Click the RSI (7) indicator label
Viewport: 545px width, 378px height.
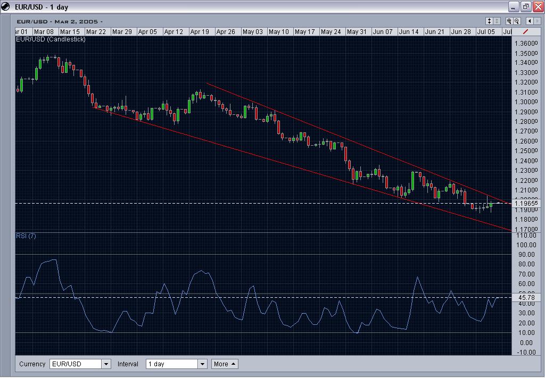[x=26, y=236]
